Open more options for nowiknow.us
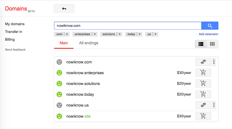 pos(214,105)
